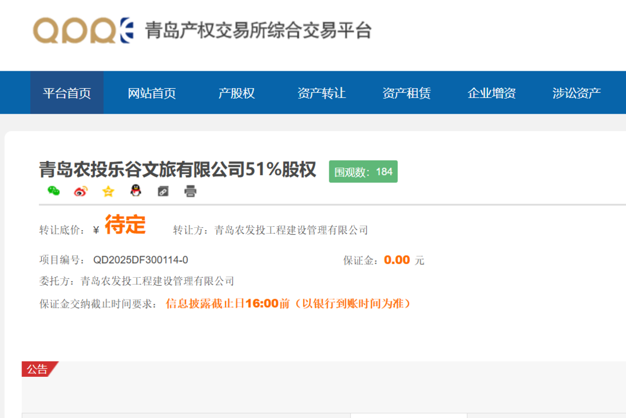Choose 企业增资 from the nav bar
This screenshot has width=626, height=418.
point(492,93)
